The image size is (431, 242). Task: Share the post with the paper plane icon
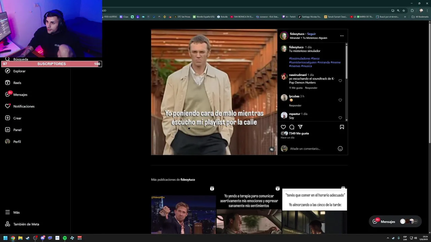tap(300, 127)
